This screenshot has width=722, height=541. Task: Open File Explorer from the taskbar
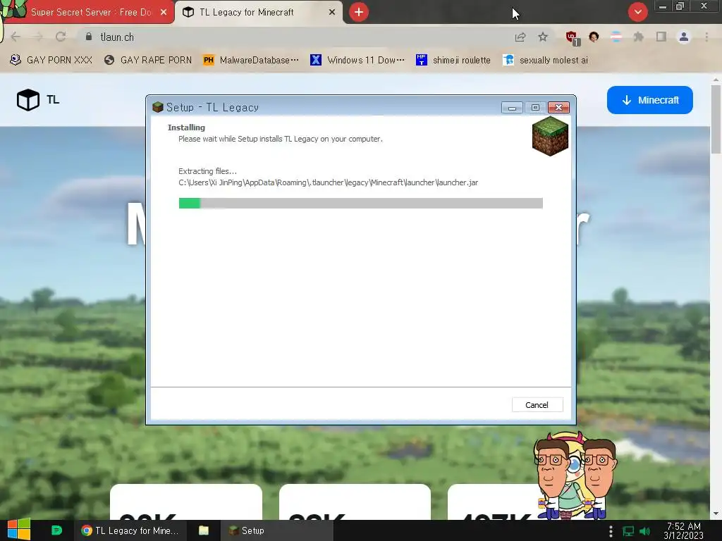tap(204, 530)
